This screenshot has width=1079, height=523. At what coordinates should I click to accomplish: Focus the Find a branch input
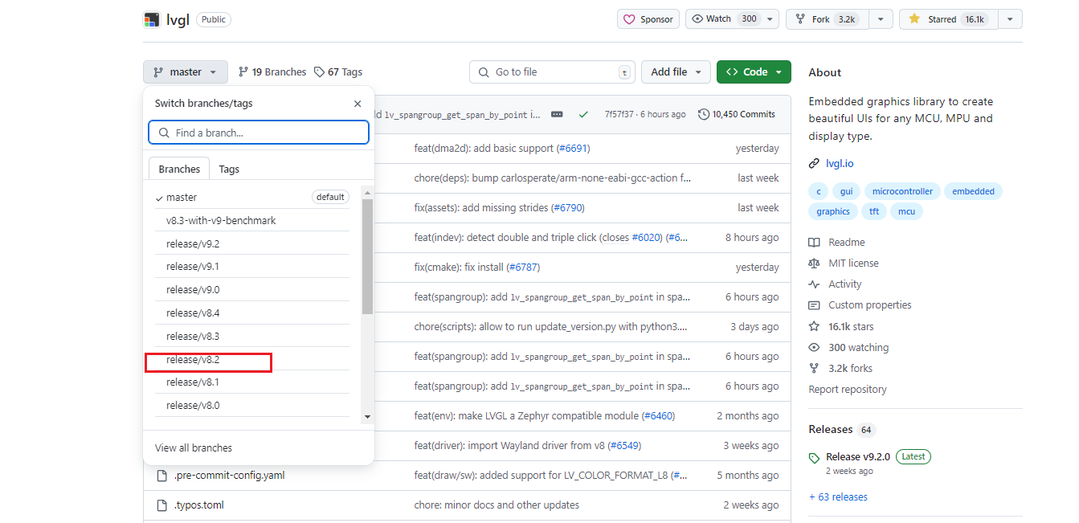[259, 133]
